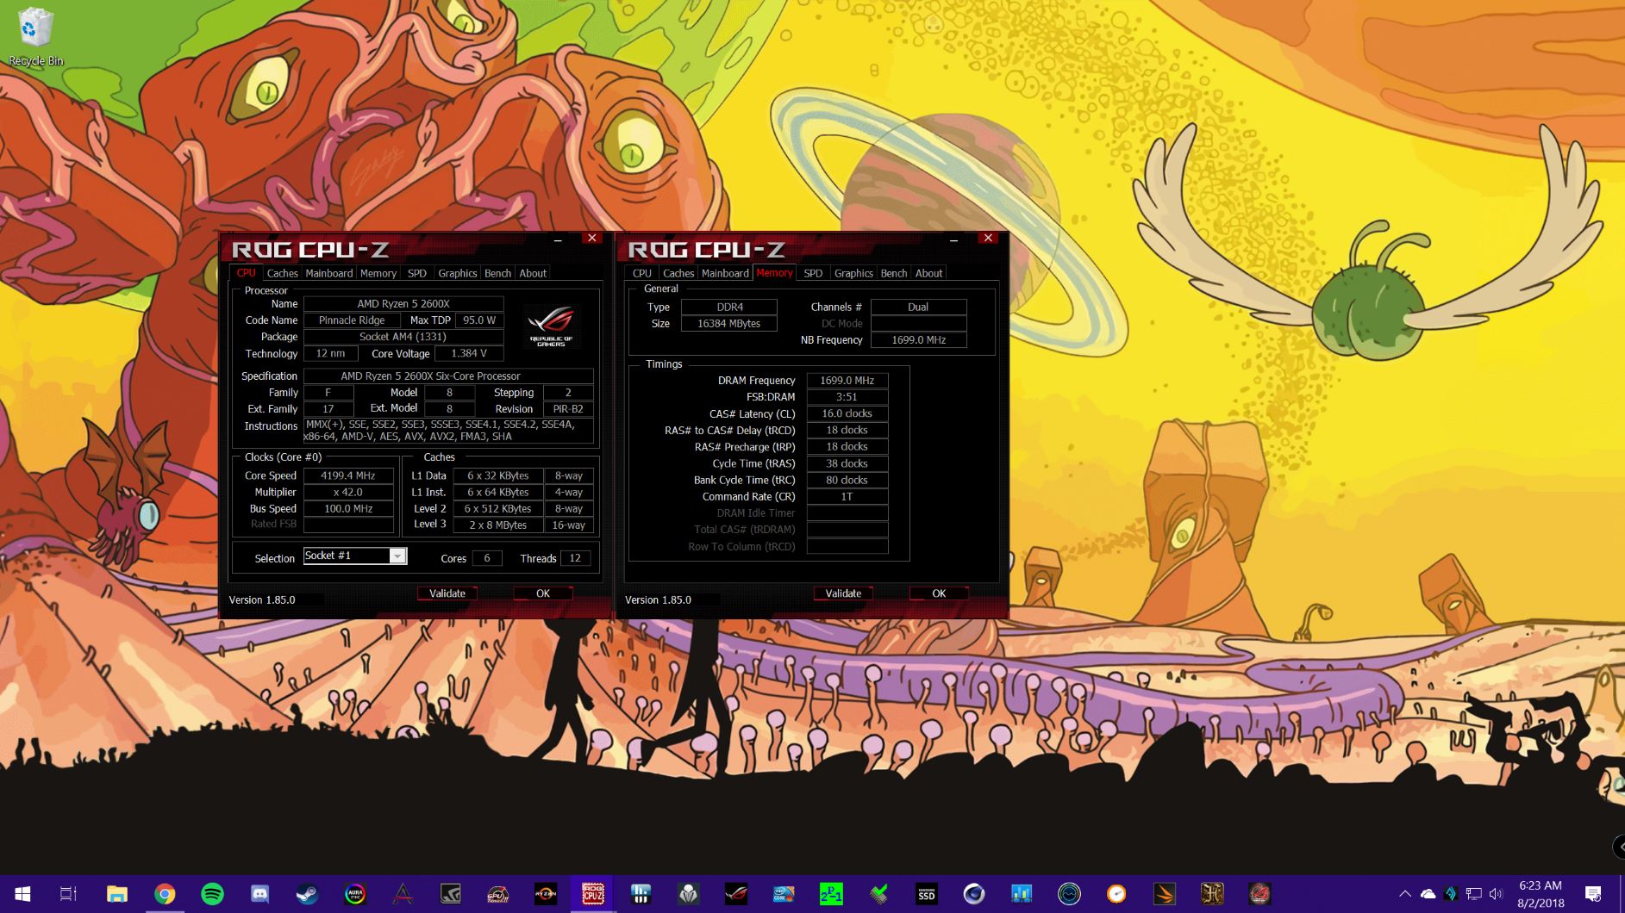Viewport: 1625px width, 913px height.
Task: Open the volume speaker tray icon
Action: click(x=1496, y=894)
